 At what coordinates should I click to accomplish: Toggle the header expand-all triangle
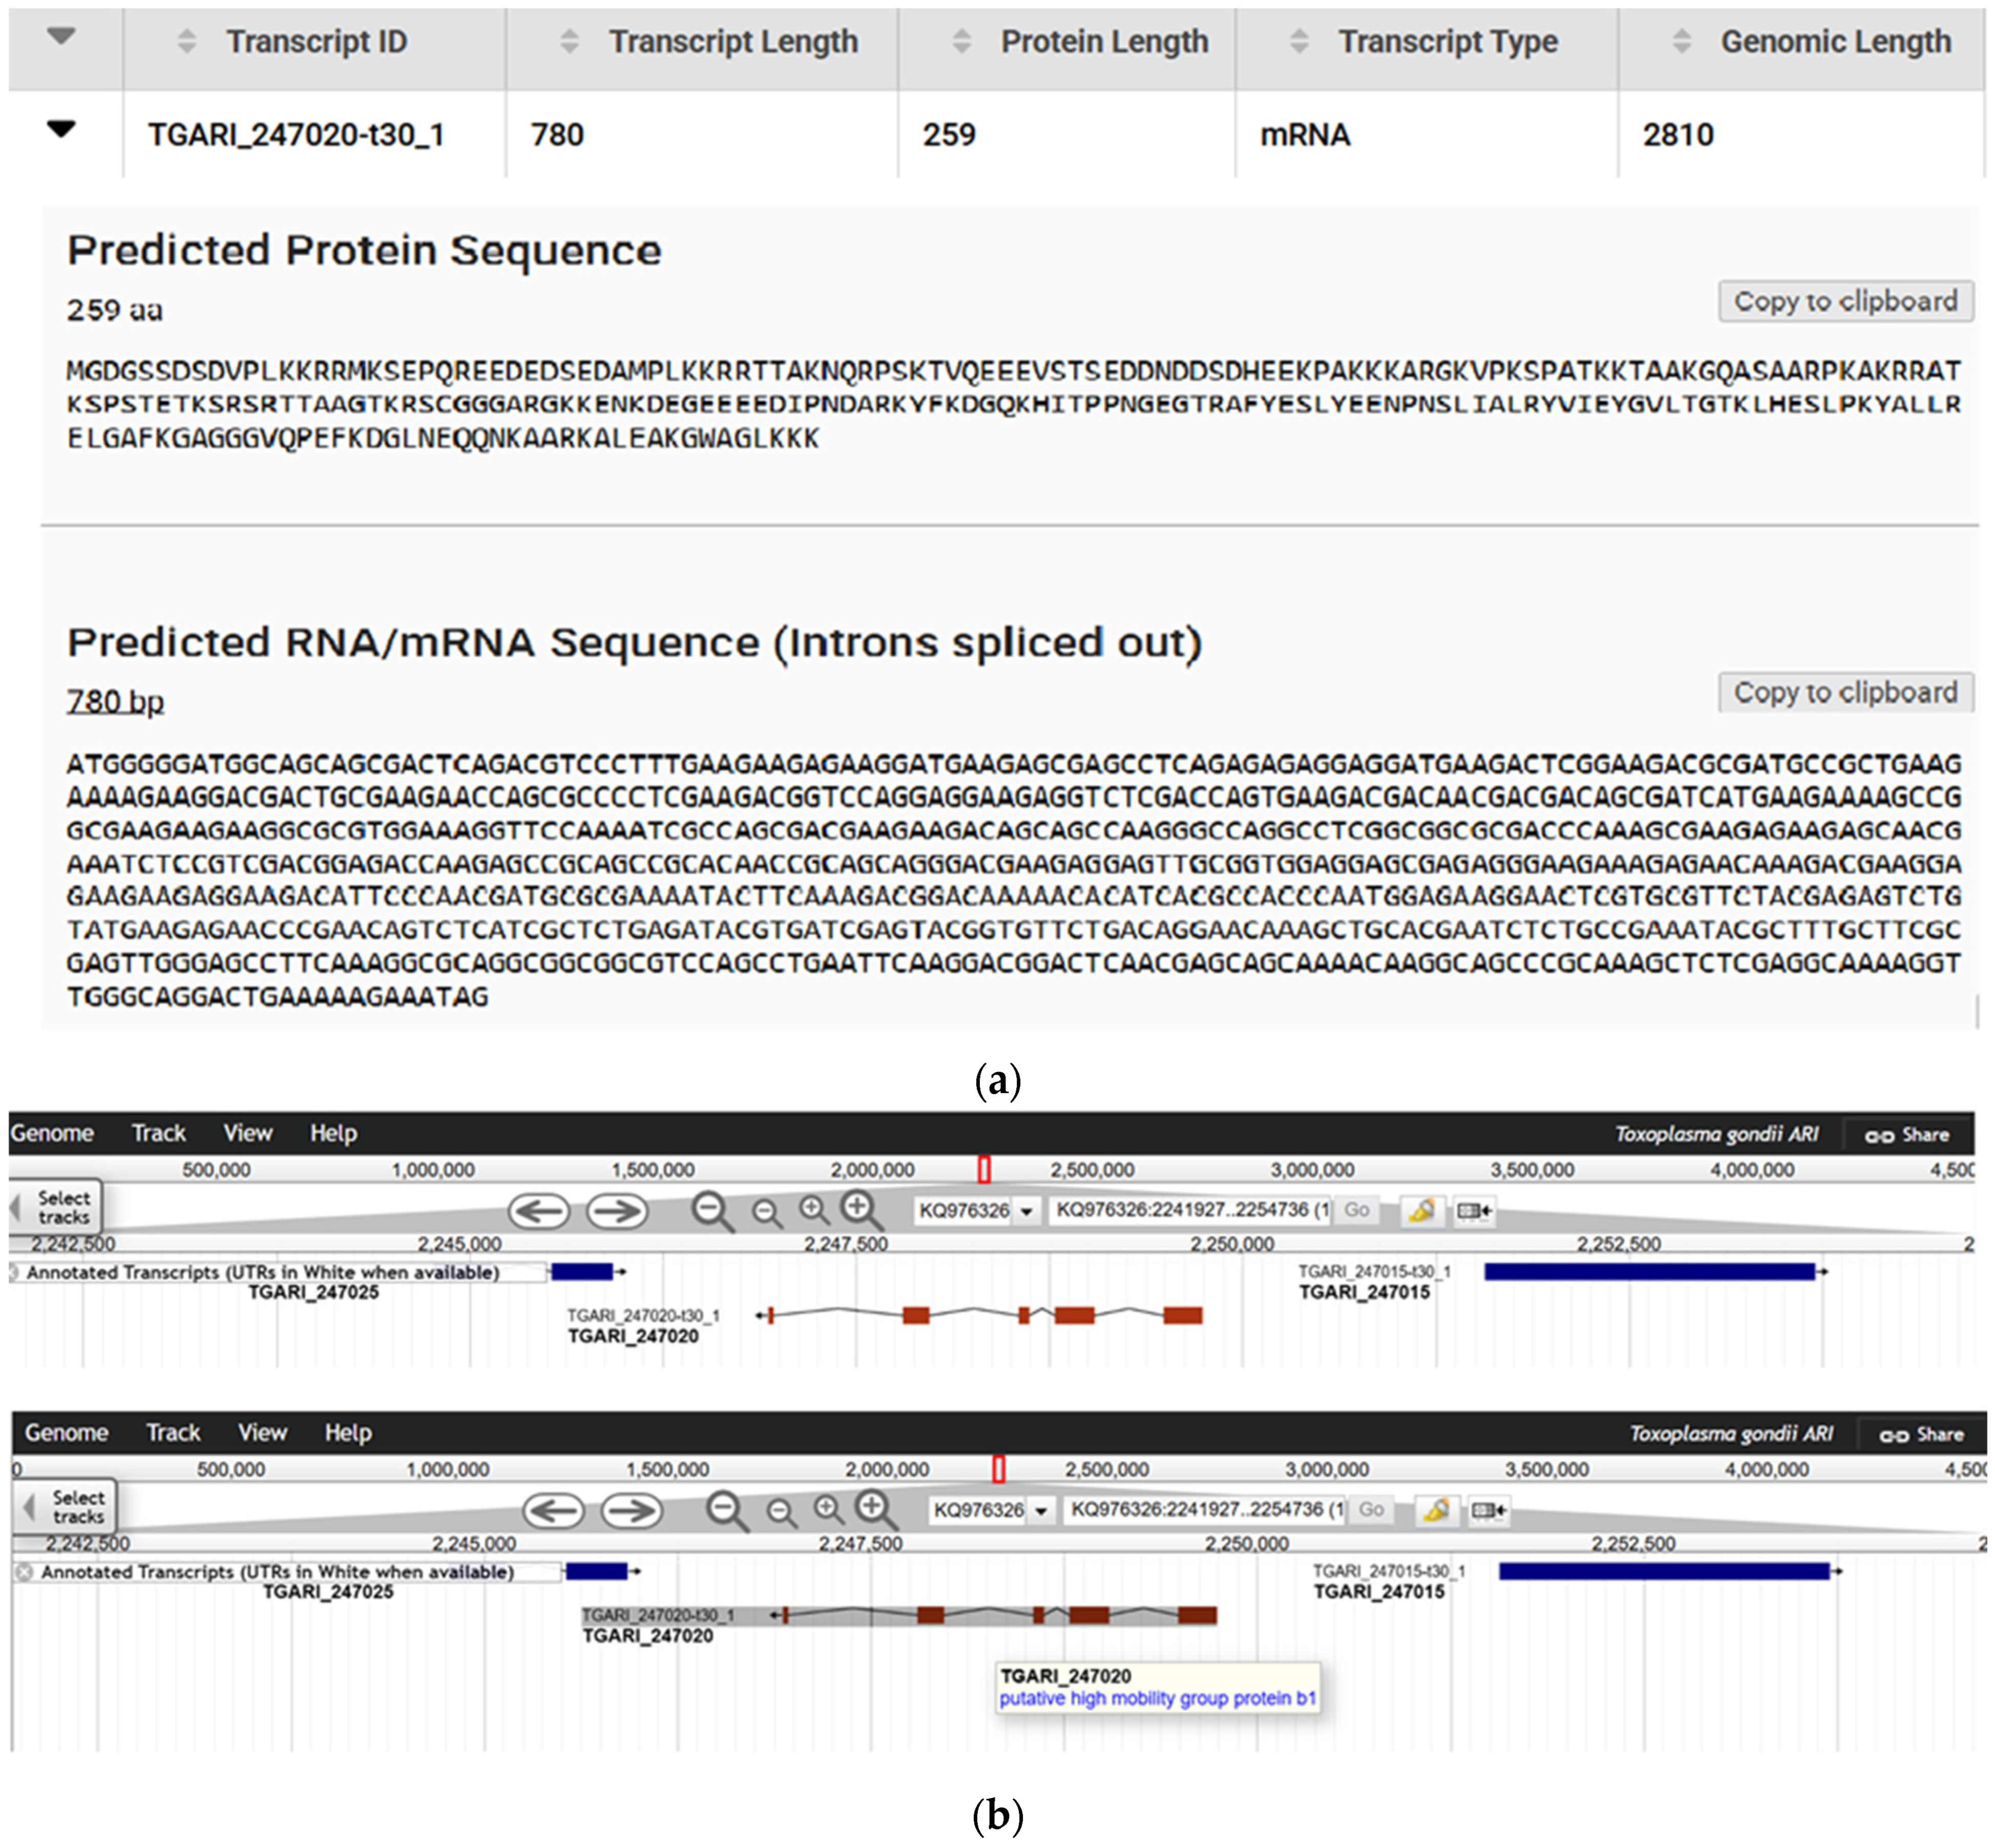click(61, 37)
